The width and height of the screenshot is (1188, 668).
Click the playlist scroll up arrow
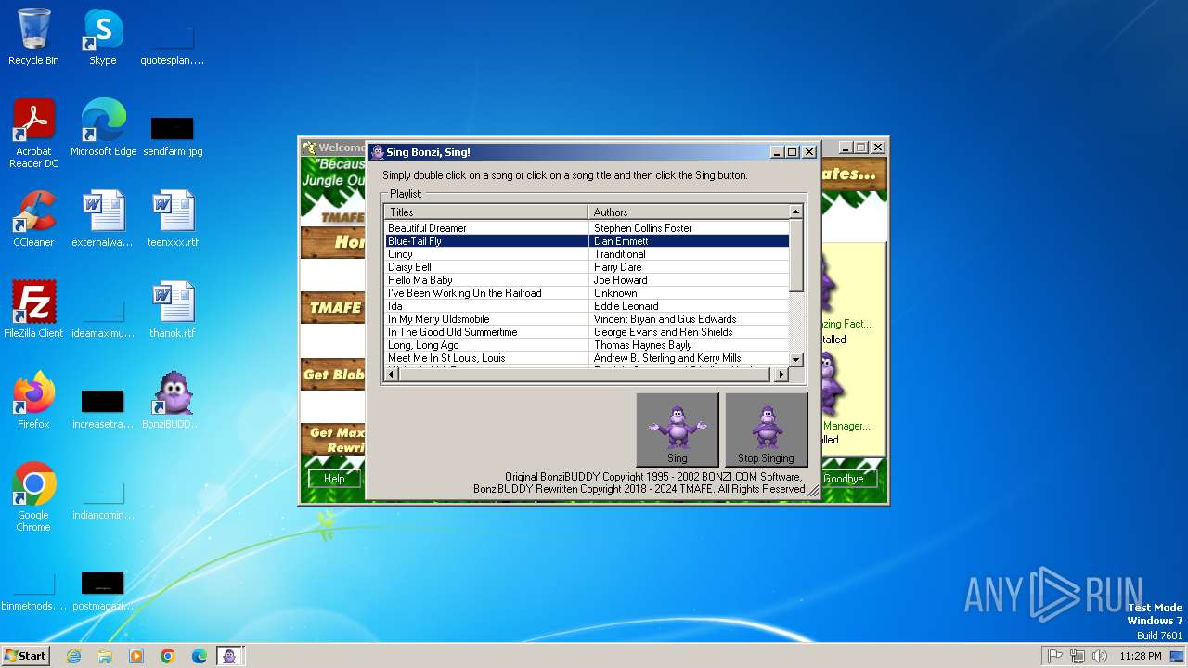[796, 212]
